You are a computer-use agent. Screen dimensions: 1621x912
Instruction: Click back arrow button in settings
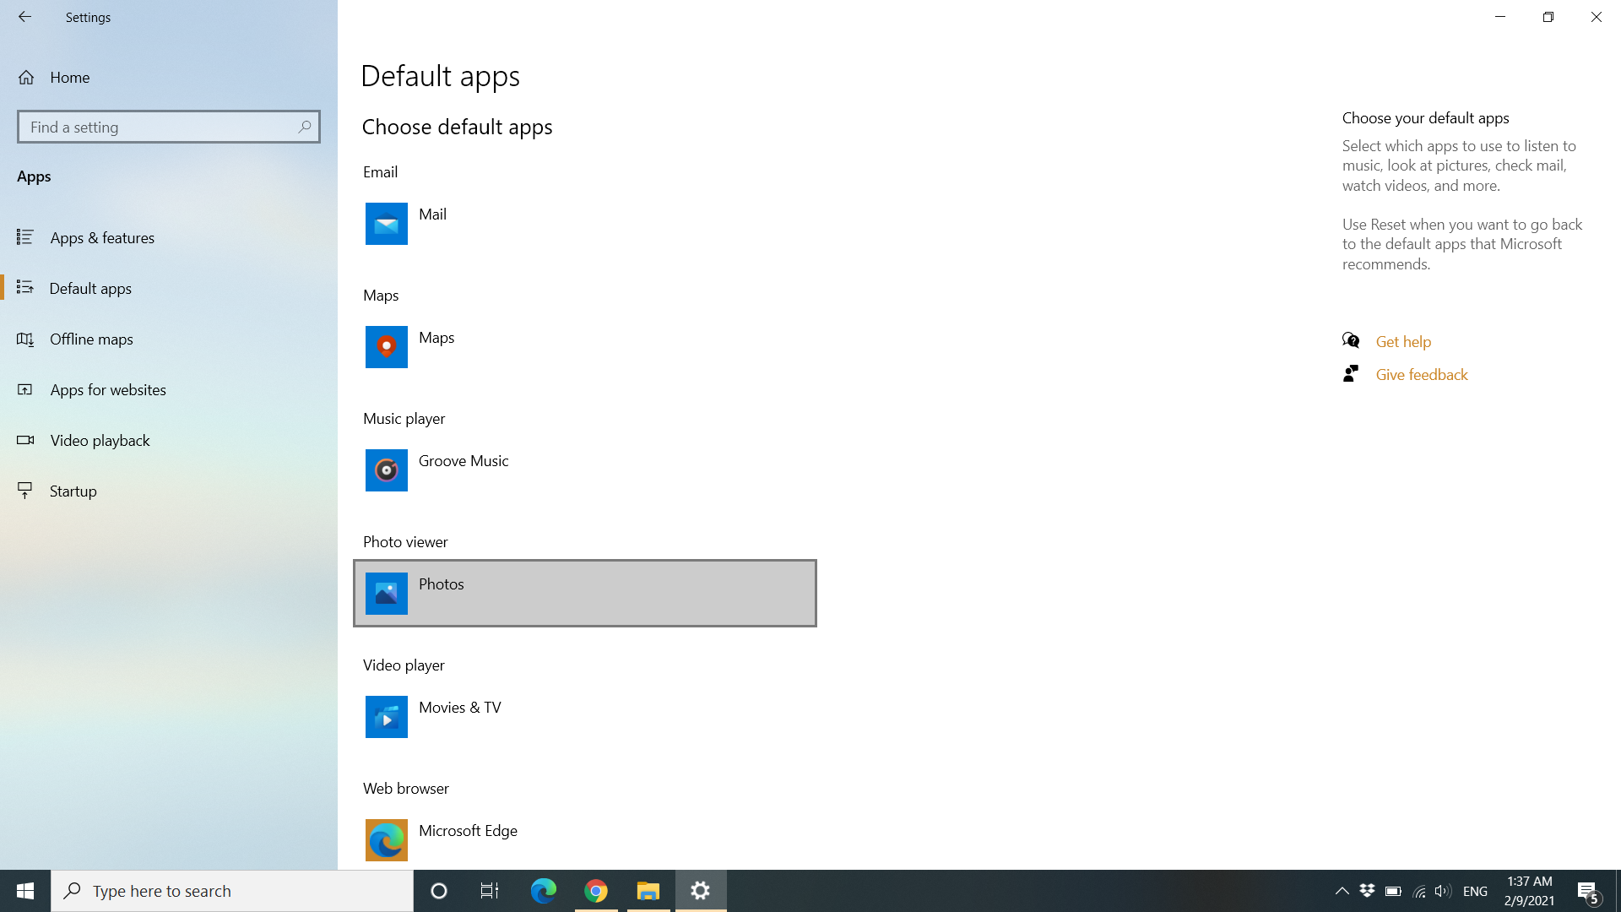24,17
